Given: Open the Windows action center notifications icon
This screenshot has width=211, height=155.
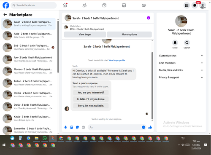Looking at the screenshot, I should point(206,145).
